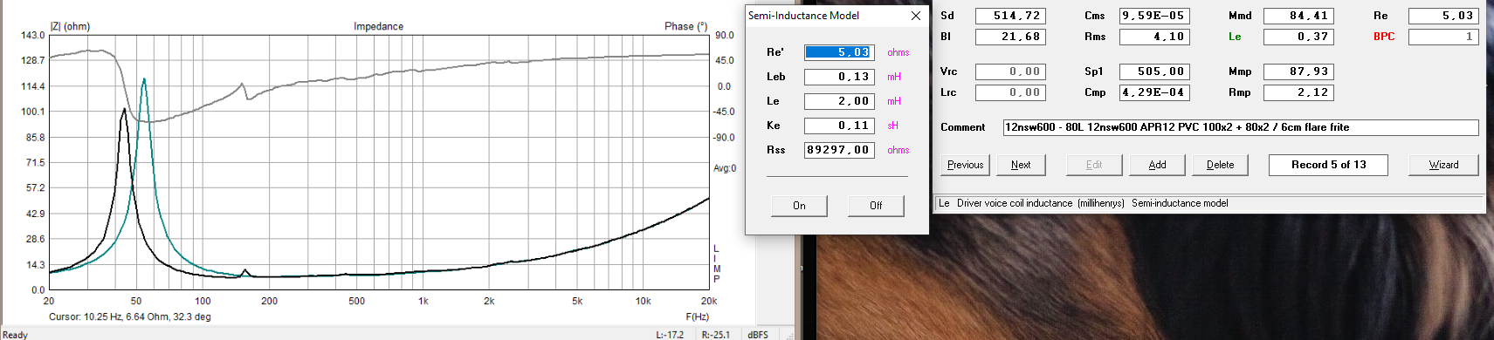This screenshot has width=1494, height=340.
Task: Select the Mmp value field
Action: [x=1298, y=71]
